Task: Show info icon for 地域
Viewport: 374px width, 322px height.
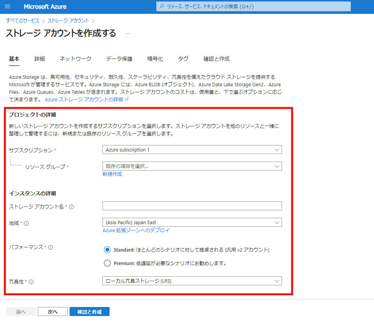Action: tap(26, 223)
